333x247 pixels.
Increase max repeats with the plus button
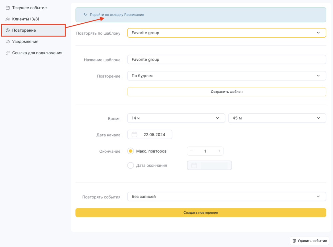pyautogui.click(x=219, y=151)
